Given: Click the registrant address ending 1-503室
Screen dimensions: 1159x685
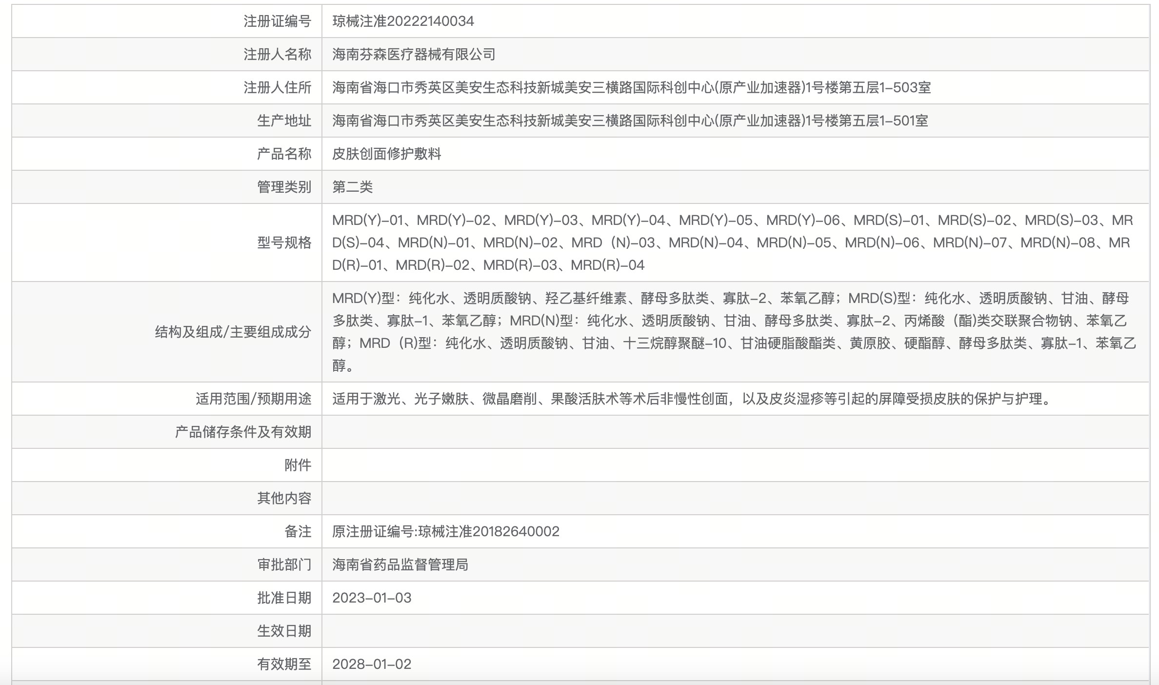Looking at the screenshot, I should [x=631, y=87].
